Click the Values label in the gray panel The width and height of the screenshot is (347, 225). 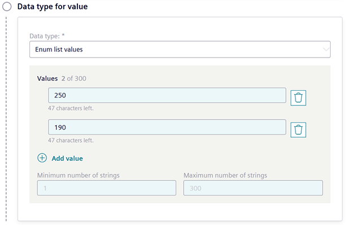pyautogui.click(x=47, y=78)
